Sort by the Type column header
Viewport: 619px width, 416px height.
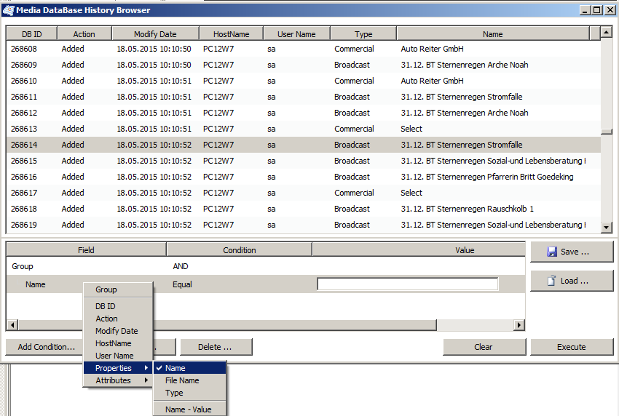[363, 34]
